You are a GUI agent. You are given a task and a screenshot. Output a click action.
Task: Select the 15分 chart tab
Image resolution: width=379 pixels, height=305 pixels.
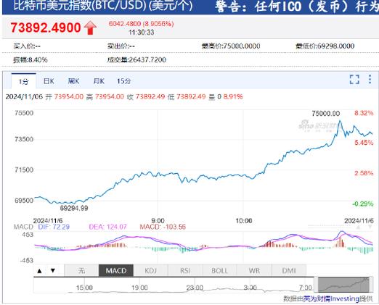pos(123,81)
